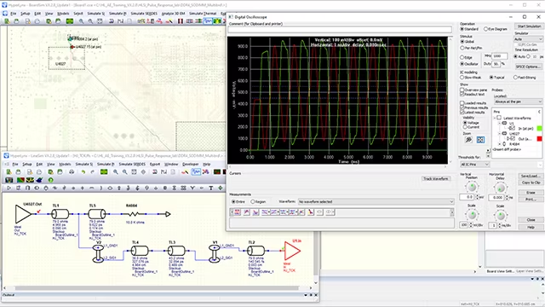This screenshot has height=307, width=545.
Task: Click the undo arrow in LineSim toolbar
Action: coord(83,172)
